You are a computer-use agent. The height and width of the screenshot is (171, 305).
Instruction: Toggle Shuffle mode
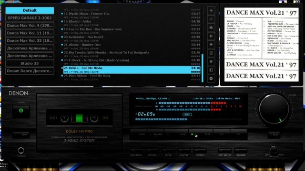(184, 151)
